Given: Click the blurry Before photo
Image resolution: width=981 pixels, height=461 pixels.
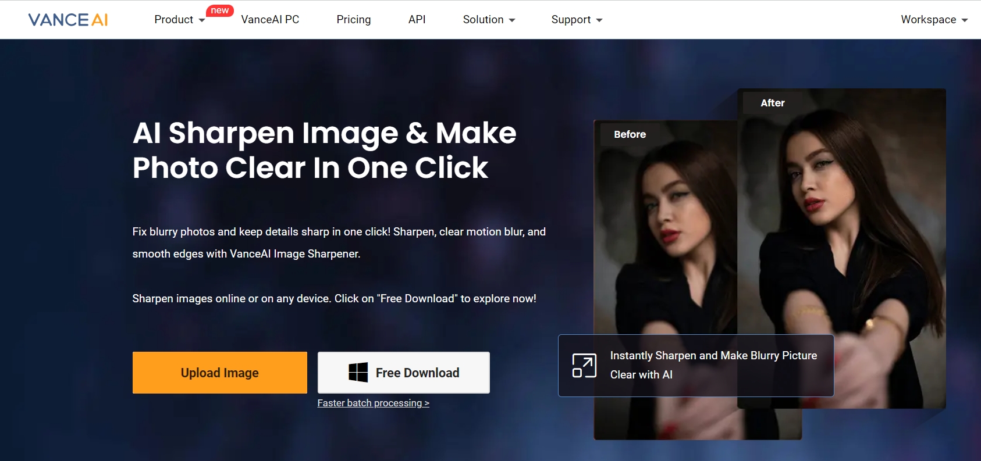Looking at the screenshot, I should [663, 233].
